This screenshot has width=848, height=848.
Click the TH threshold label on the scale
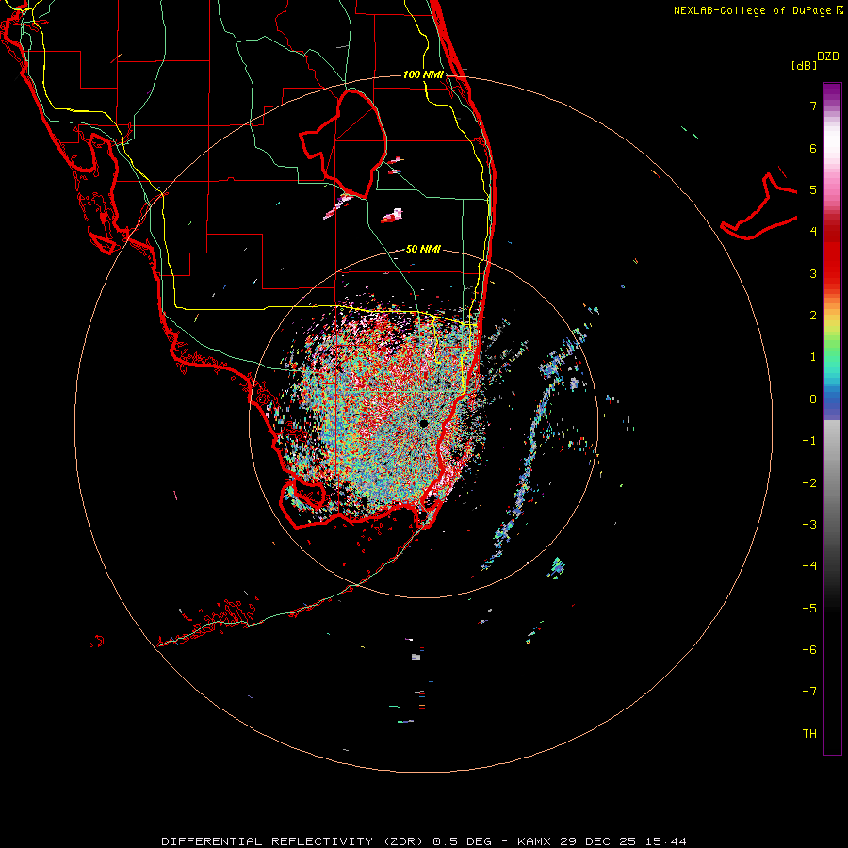click(x=809, y=733)
